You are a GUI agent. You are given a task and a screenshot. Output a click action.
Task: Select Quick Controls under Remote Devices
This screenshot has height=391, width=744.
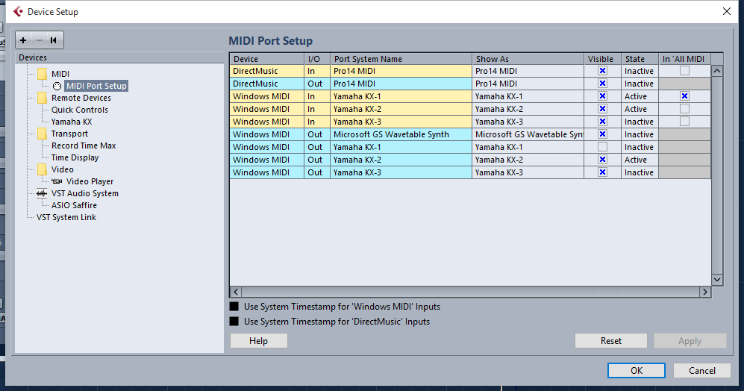(79, 110)
